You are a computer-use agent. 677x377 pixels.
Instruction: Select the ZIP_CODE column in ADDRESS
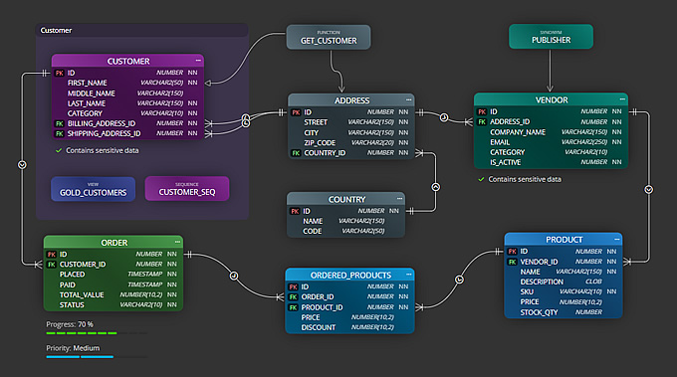[351, 143]
